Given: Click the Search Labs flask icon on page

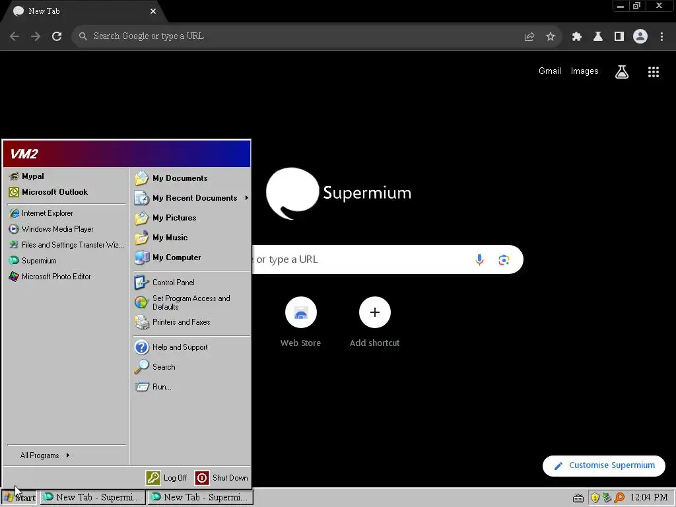Looking at the screenshot, I should coord(622,72).
